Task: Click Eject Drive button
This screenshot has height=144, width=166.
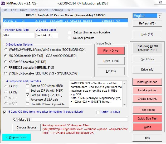Action: 147,59
